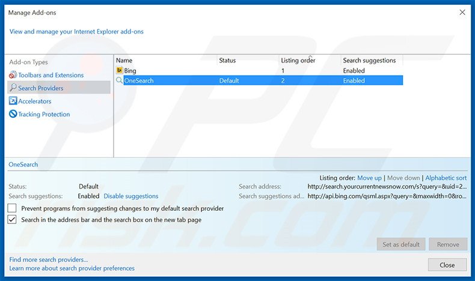Click the Set as default button
This screenshot has width=475, height=281.
[401, 244]
